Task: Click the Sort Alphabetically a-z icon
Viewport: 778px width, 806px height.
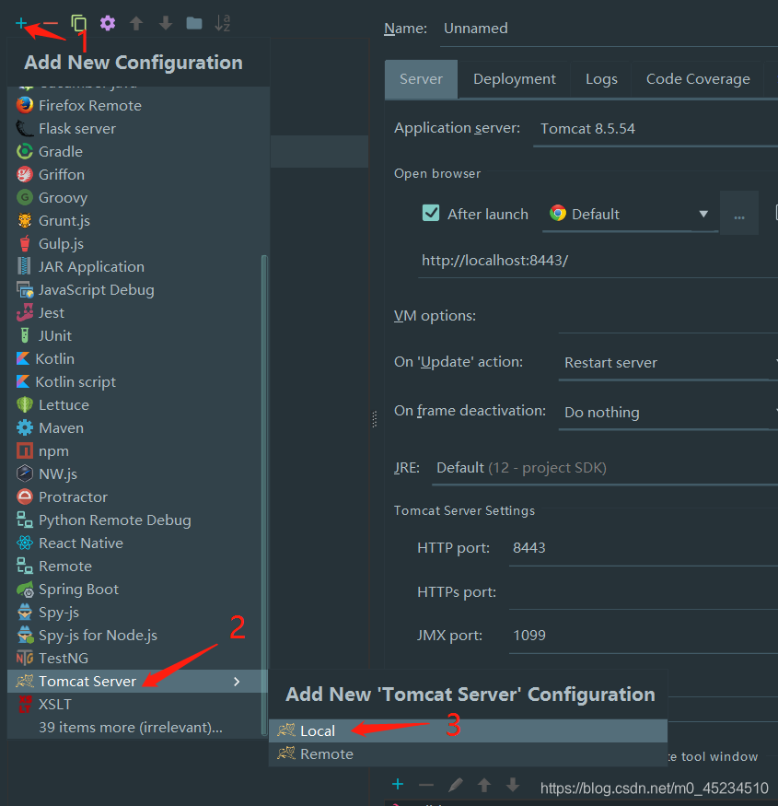Action: point(223,23)
